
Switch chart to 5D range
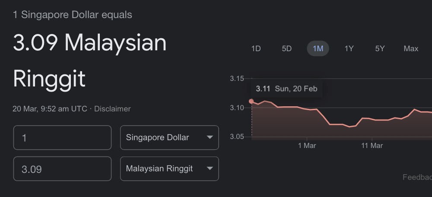point(287,49)
